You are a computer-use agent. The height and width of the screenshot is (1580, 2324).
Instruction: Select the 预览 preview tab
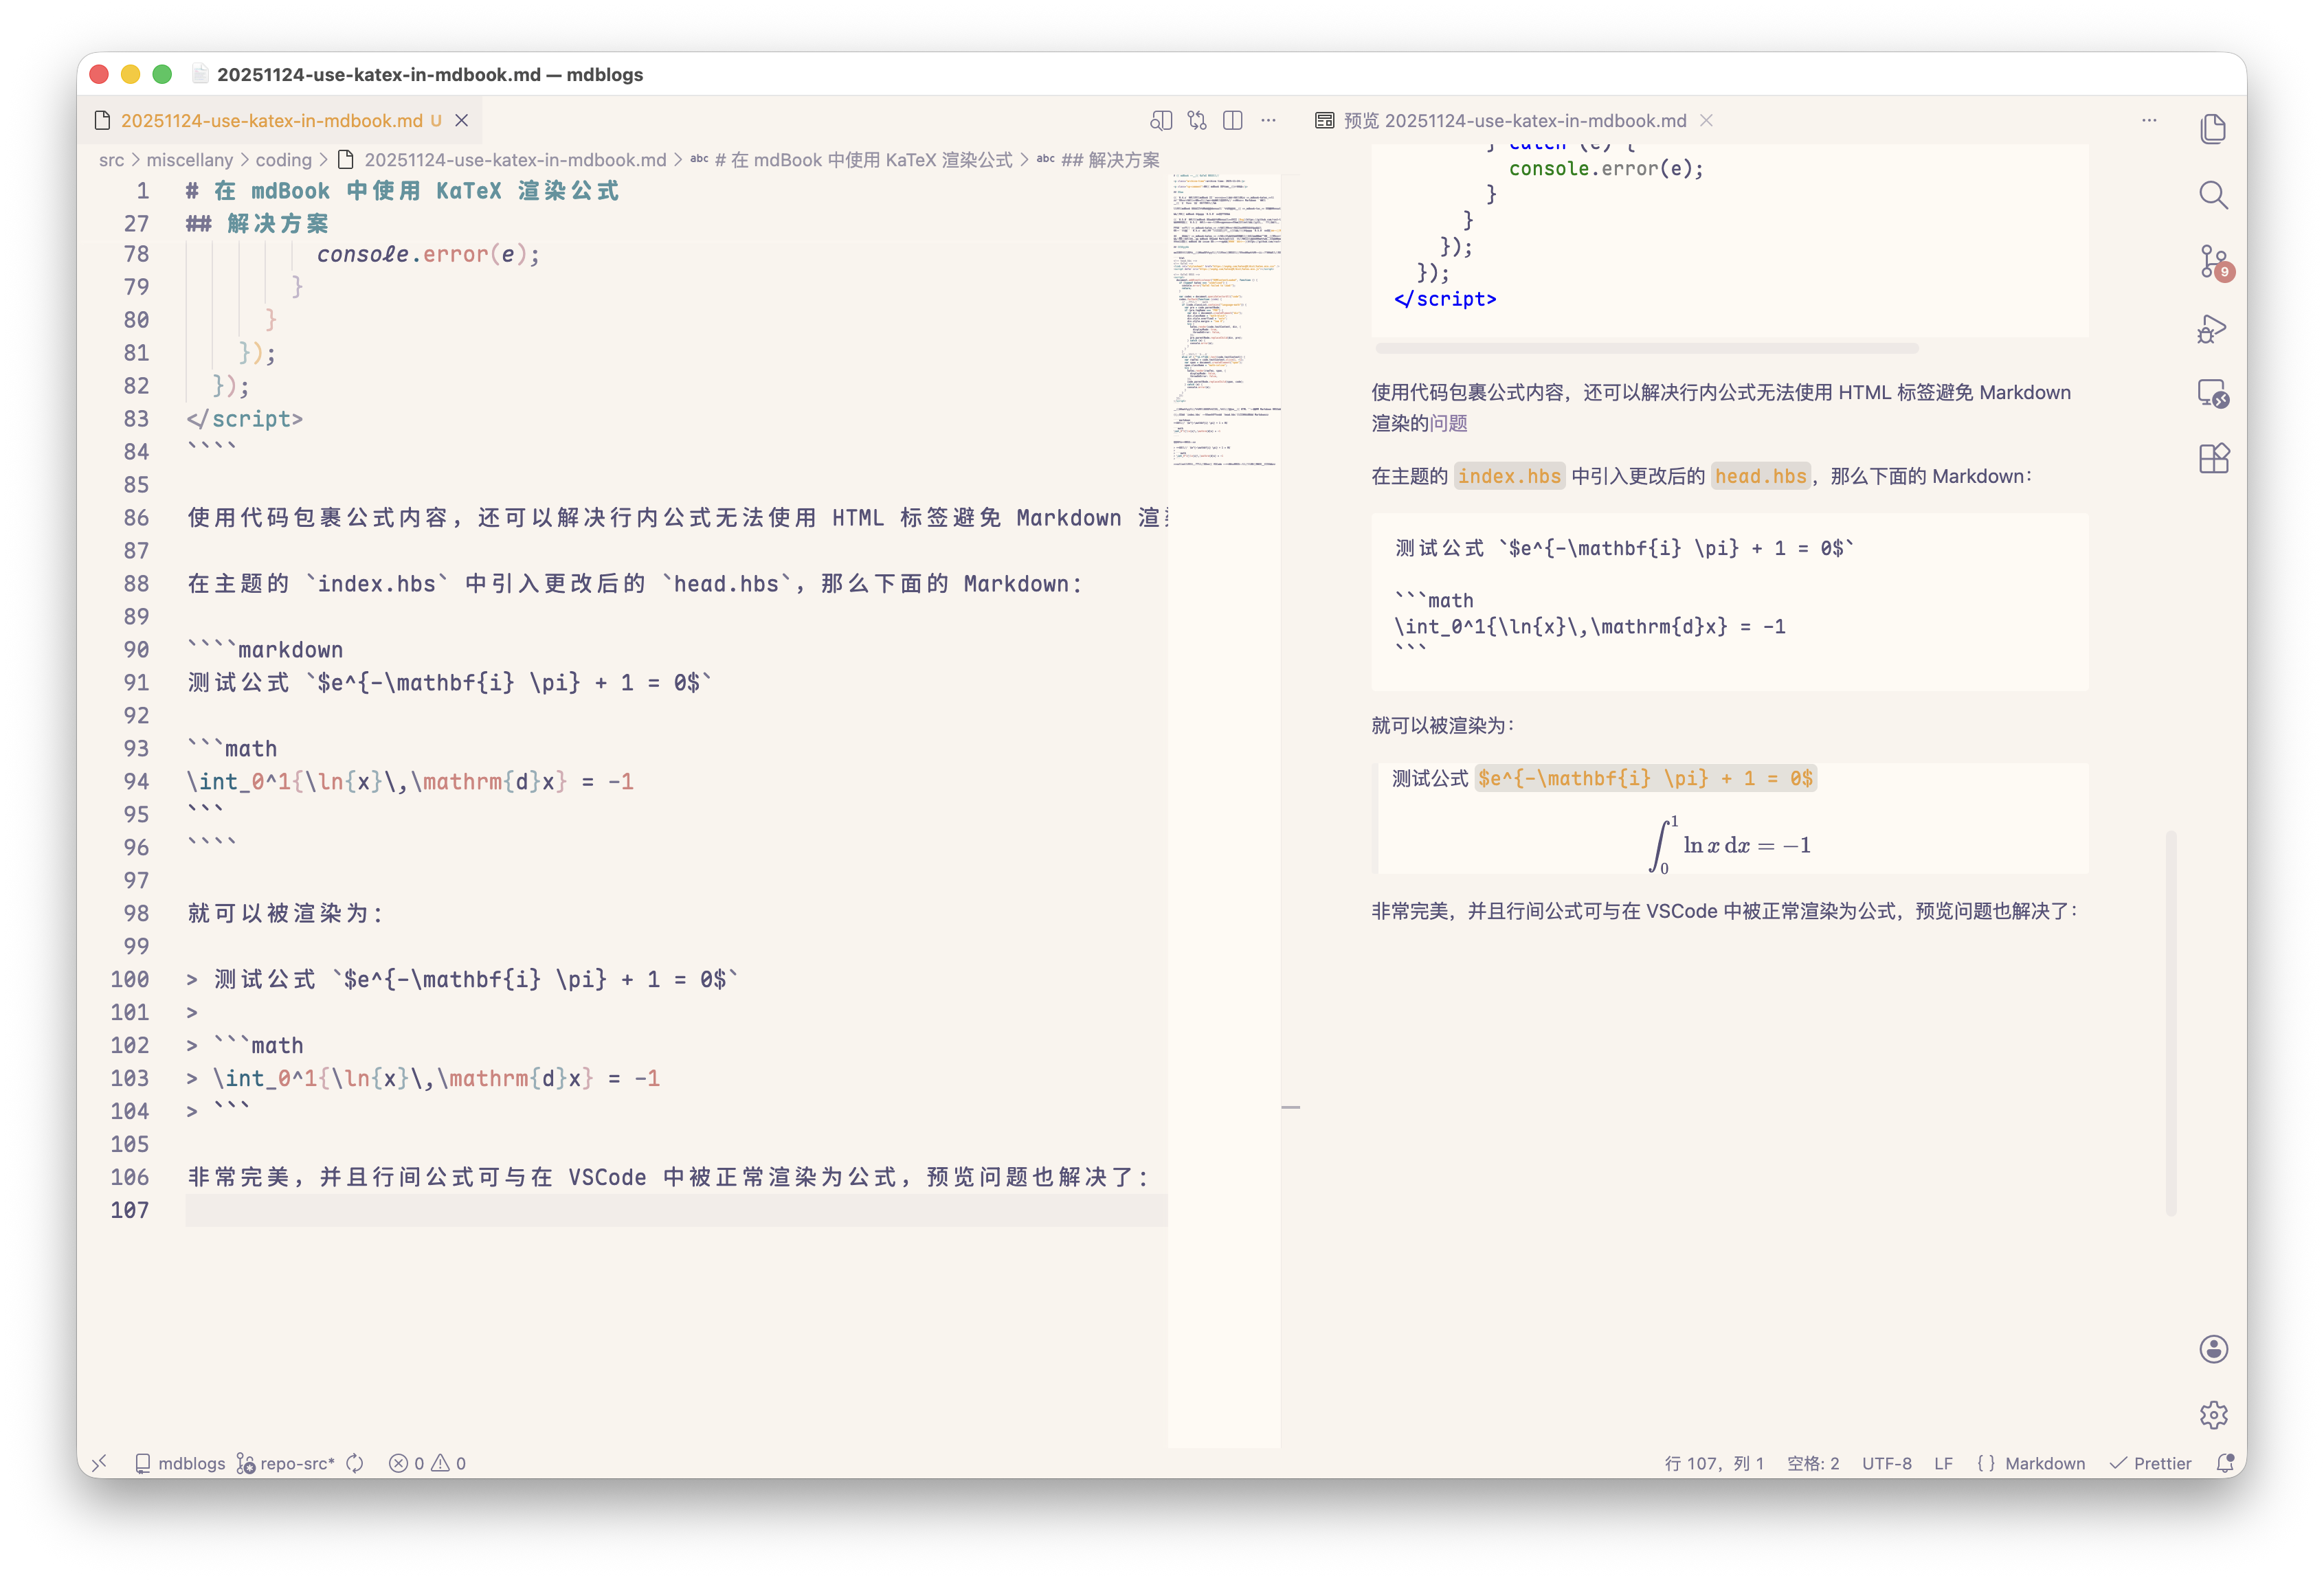(1500, 120)
